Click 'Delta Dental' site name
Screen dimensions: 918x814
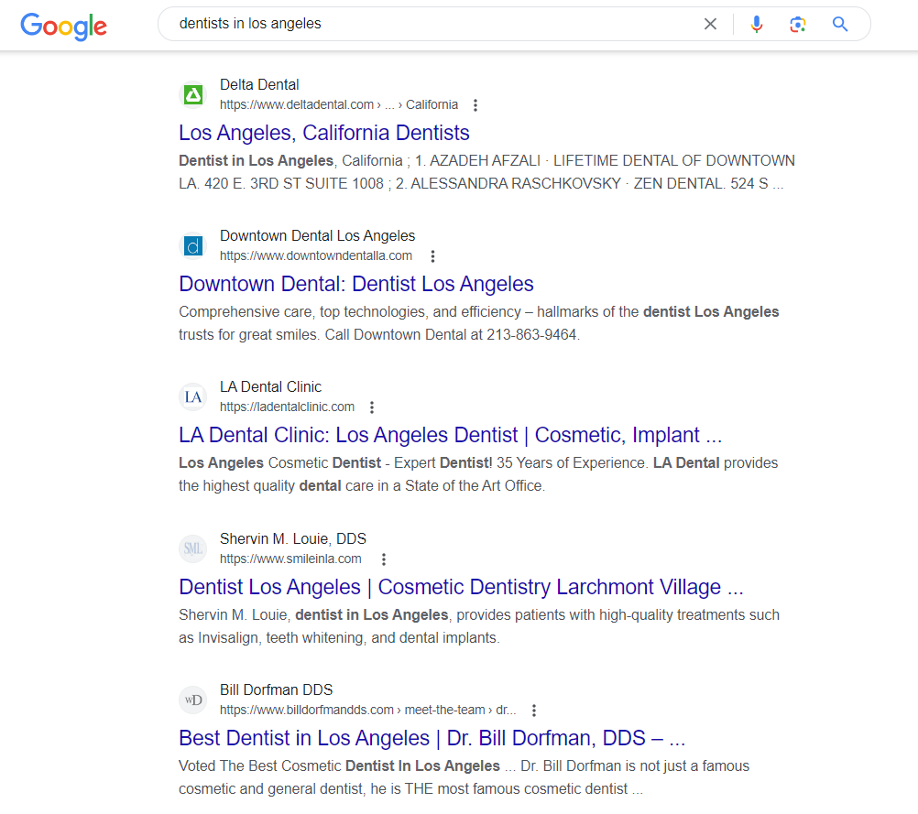259,85
